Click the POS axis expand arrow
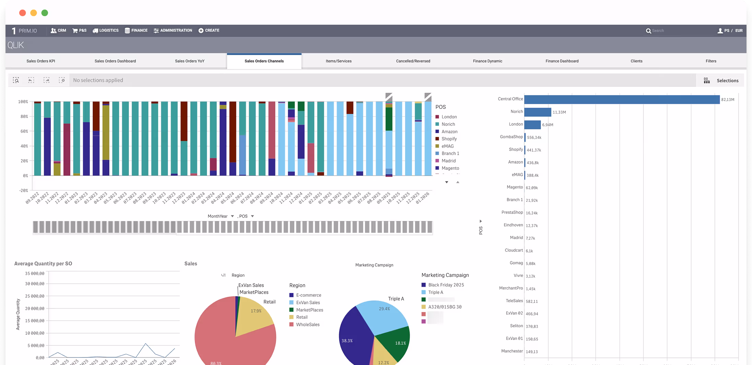The image size is (752, 365). [481, 221]
